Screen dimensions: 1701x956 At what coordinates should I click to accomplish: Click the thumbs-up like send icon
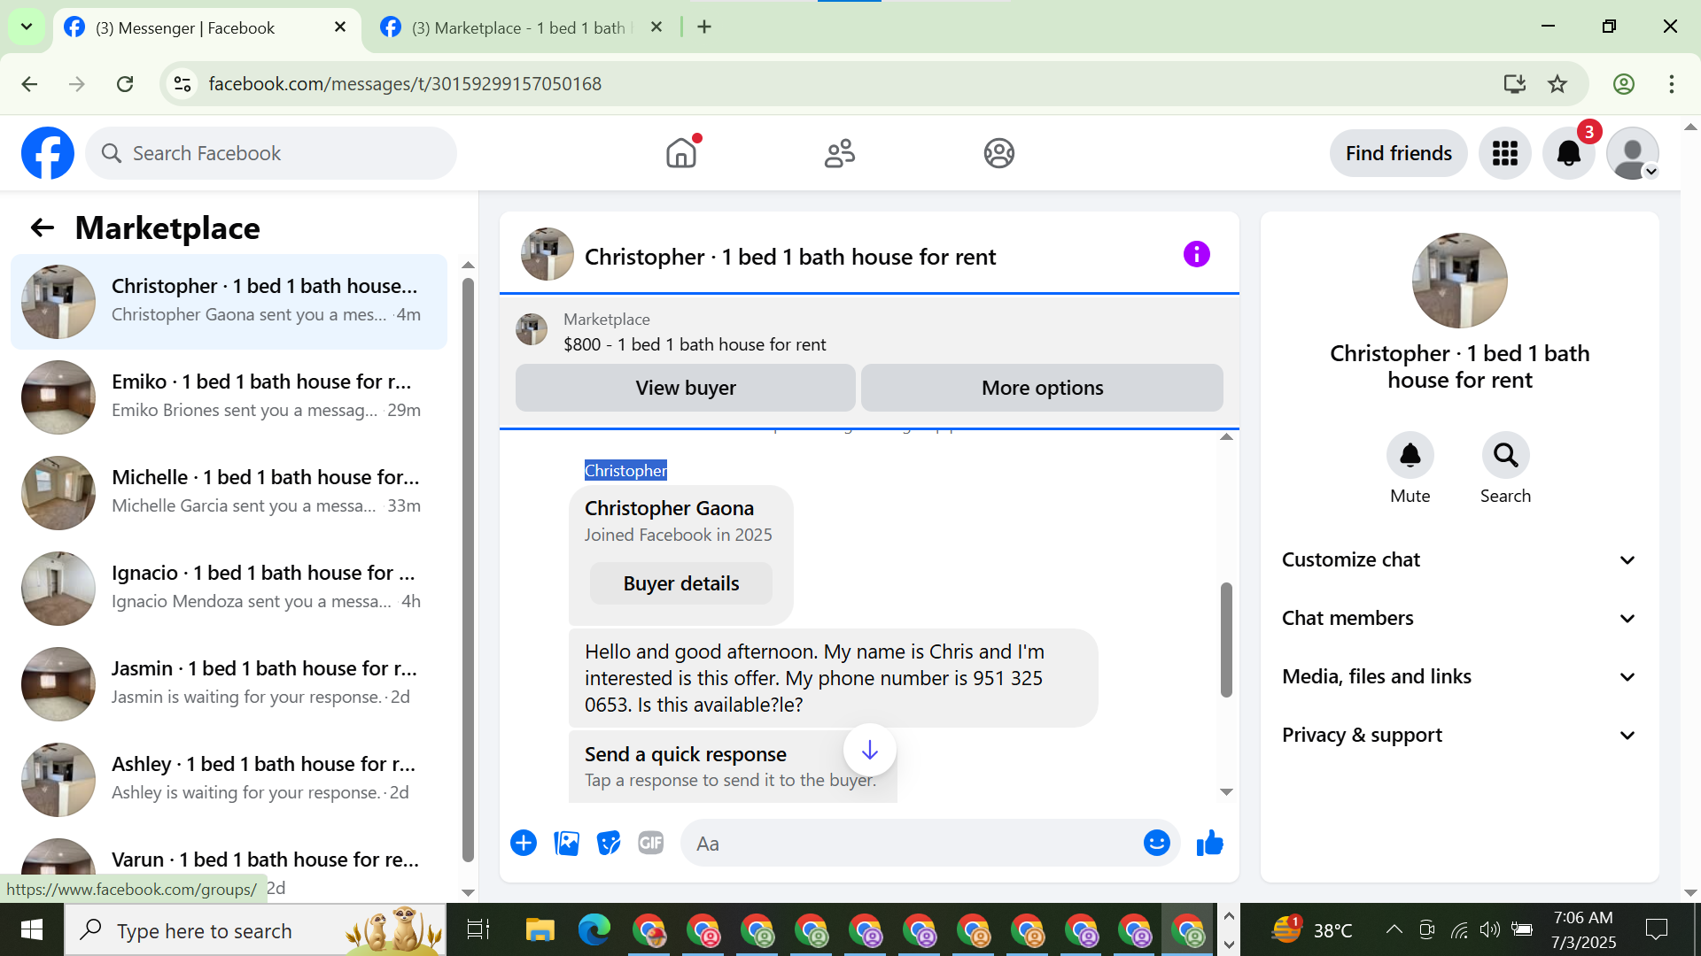(1209, 844)
